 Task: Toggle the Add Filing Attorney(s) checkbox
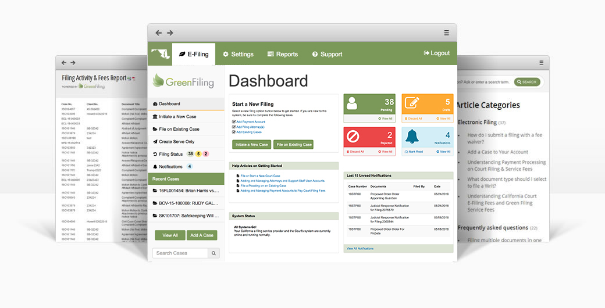coord(234,127)
